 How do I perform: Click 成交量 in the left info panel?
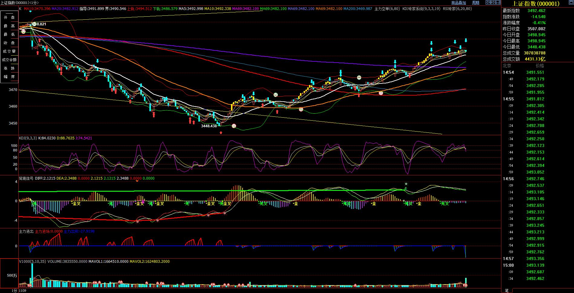[9, 51]
